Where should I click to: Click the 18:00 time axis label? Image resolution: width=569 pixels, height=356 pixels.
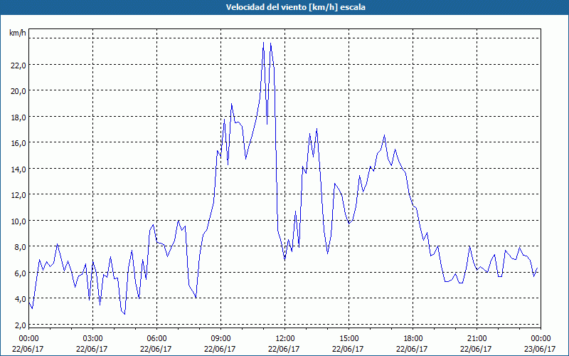(413, 339)
